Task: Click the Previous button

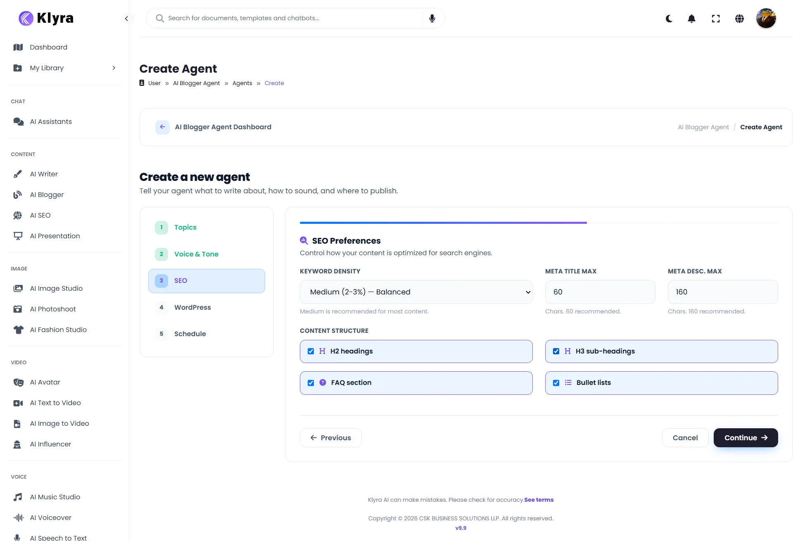Action: coord(330,438)
